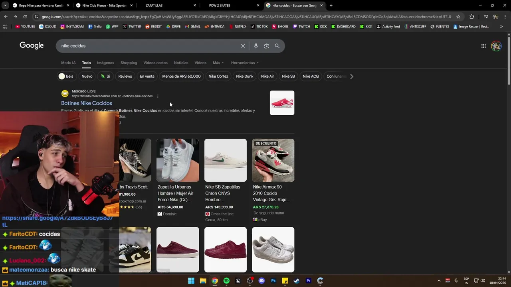The width and height of the screenshot is (511, 287).
Task: Open the REDDIT bookmark
Action: 153,27
